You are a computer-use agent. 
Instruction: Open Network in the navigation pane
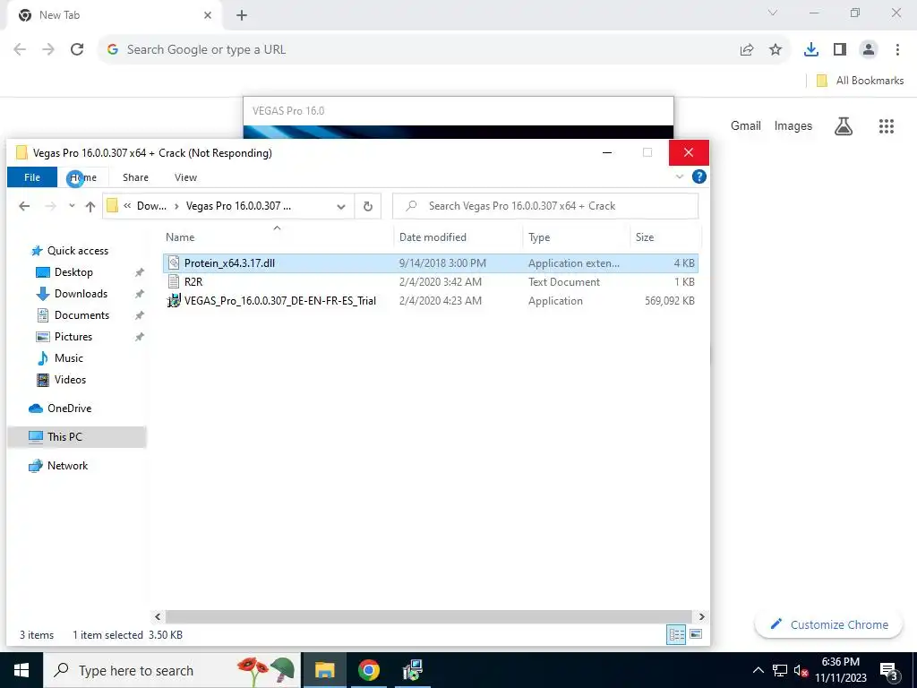click(67, 466)
